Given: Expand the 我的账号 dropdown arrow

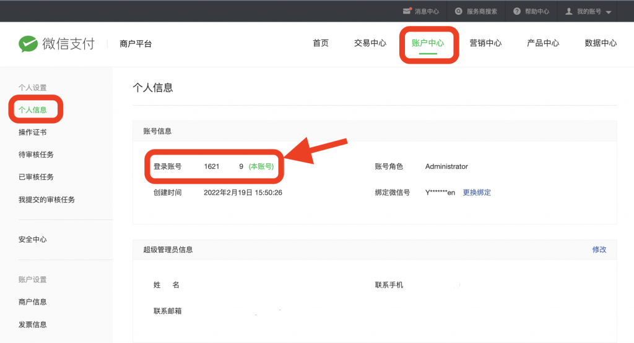Looking at the screenshot, I should point(609,12).
